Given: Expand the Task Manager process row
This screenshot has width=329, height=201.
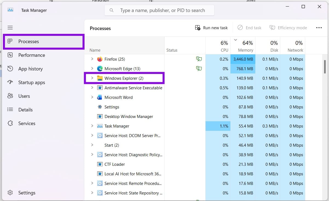Looking at the screenshot, I should pos(92,126).
